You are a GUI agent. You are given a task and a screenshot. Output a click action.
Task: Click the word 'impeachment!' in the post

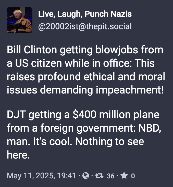130,90
